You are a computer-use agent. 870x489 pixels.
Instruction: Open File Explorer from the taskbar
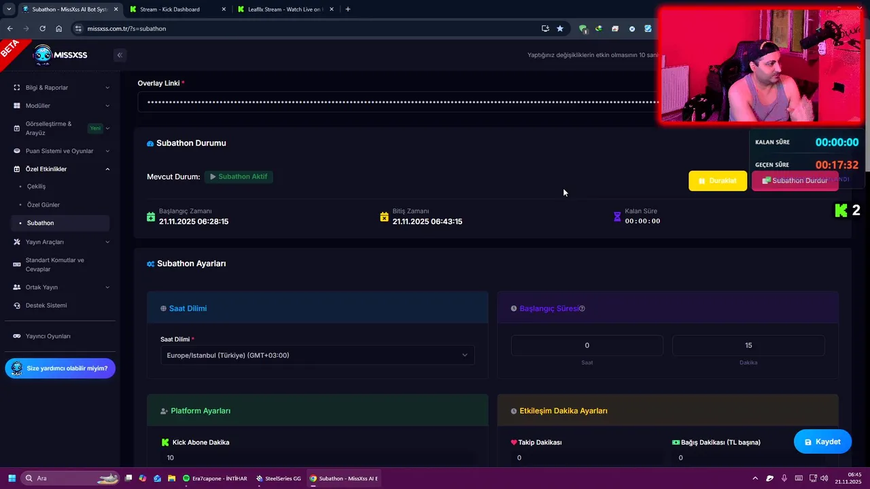point(172,478)
